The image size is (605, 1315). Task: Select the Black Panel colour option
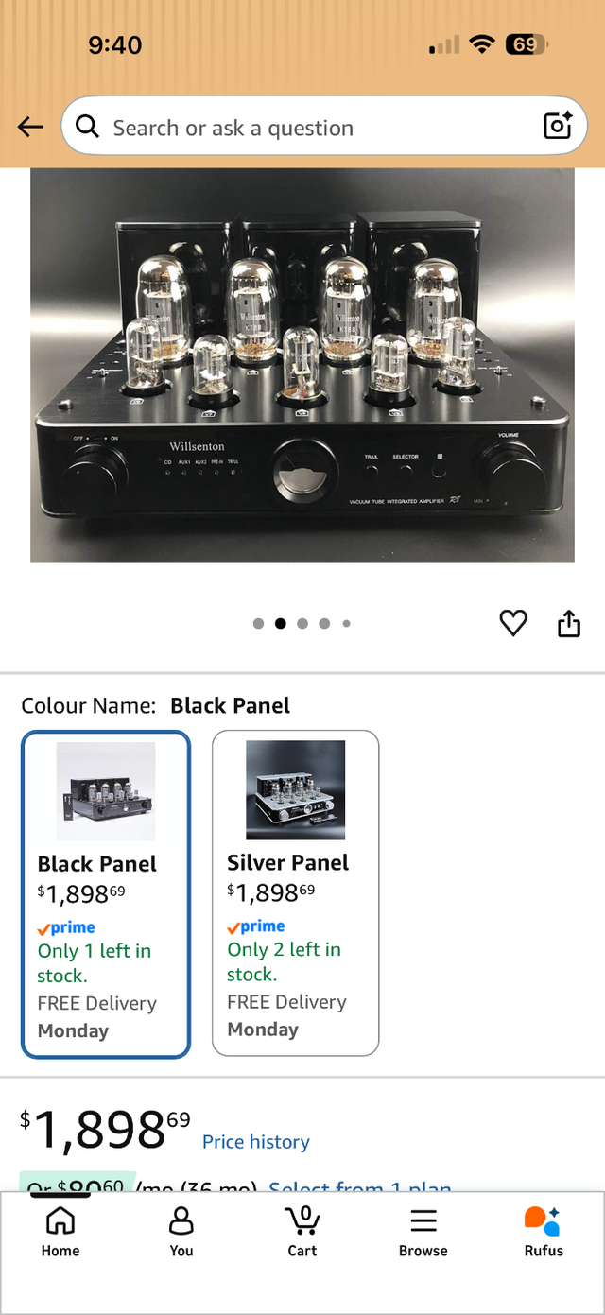[106, 894]
